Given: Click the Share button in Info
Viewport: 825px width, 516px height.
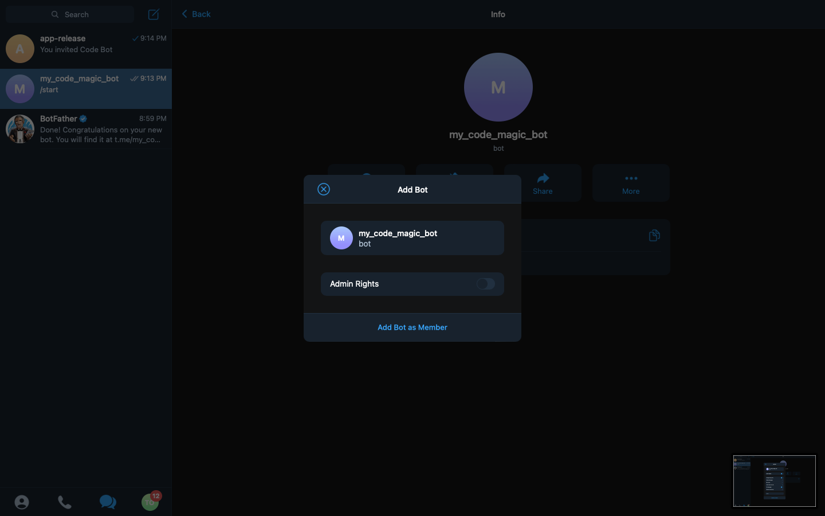Looking at the screenshot, I should pyautogui.click(x=543, y=183).
